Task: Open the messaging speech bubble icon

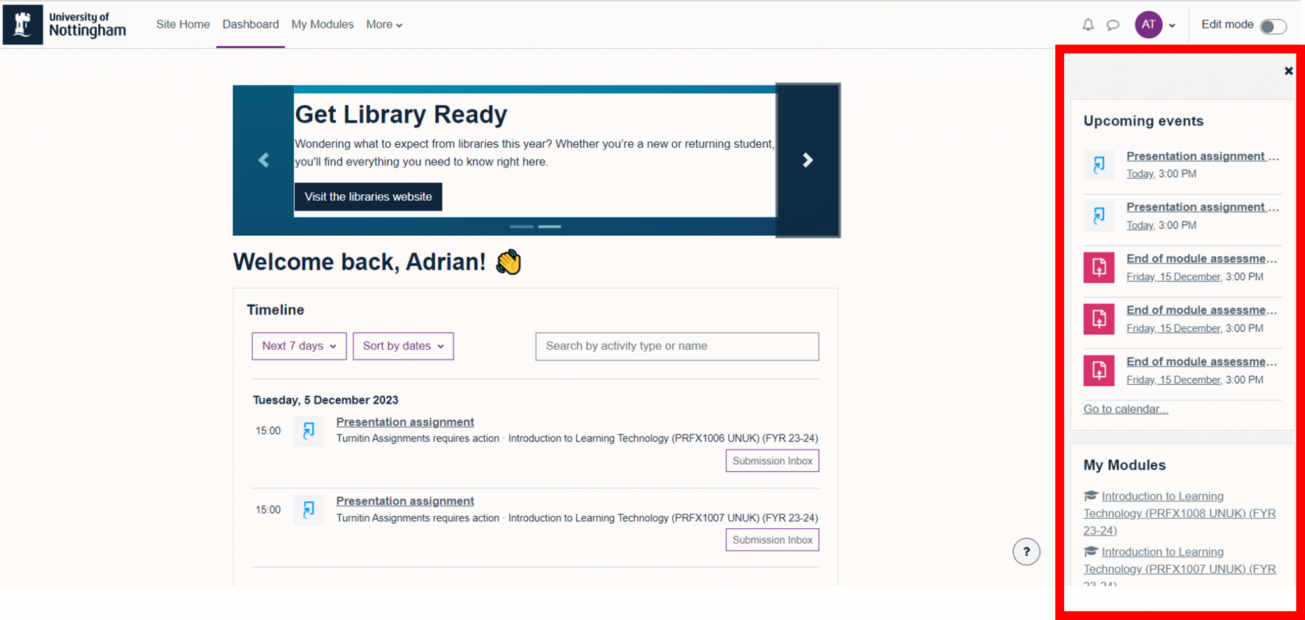Action: click(1113, 25)
